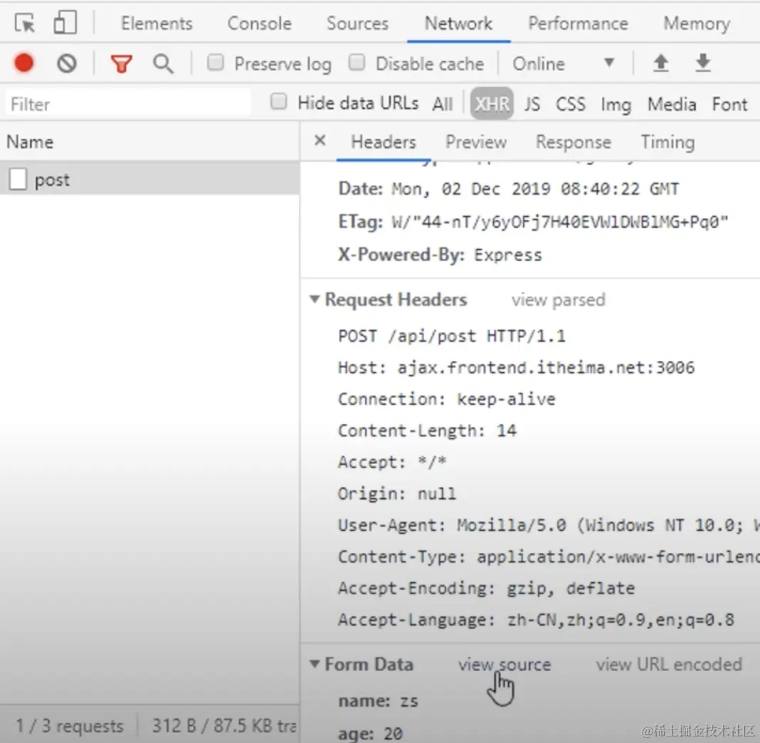This screenshot has height=743, width=760.
Task: Open the Preview tab
Action: tap(476, 142)
